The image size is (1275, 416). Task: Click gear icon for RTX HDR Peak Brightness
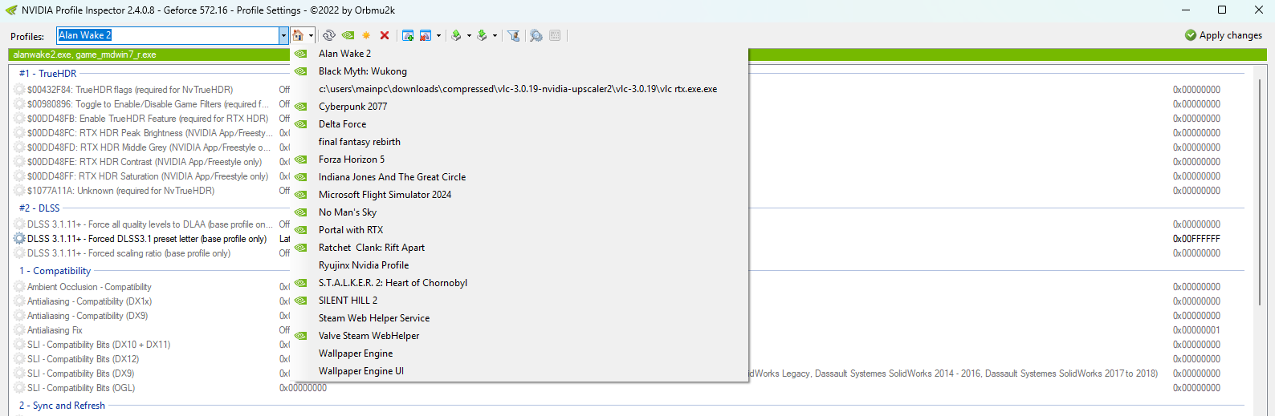(19, 133)
